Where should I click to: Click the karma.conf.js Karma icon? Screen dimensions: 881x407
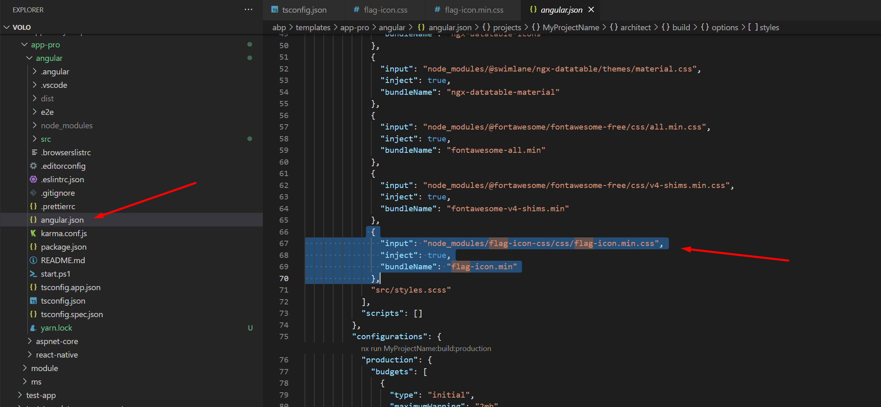[x=34, y=233]
